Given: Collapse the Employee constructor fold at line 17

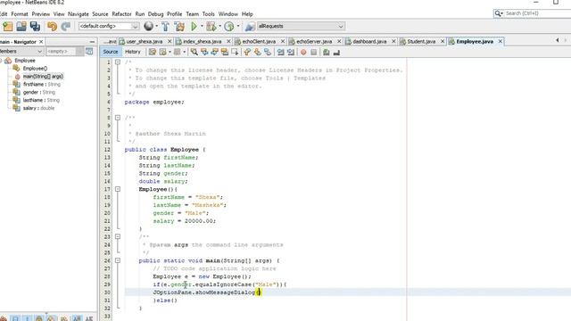Looking at the screenshot, I should [x=118, y=189].
